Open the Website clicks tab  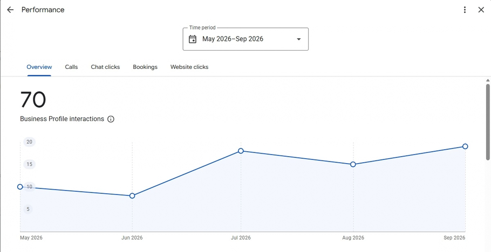189,67
